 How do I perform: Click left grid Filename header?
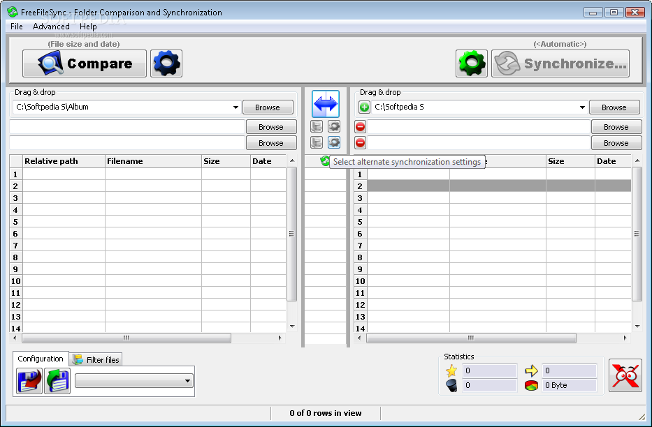pyautogui.click(x=154, y=161)
